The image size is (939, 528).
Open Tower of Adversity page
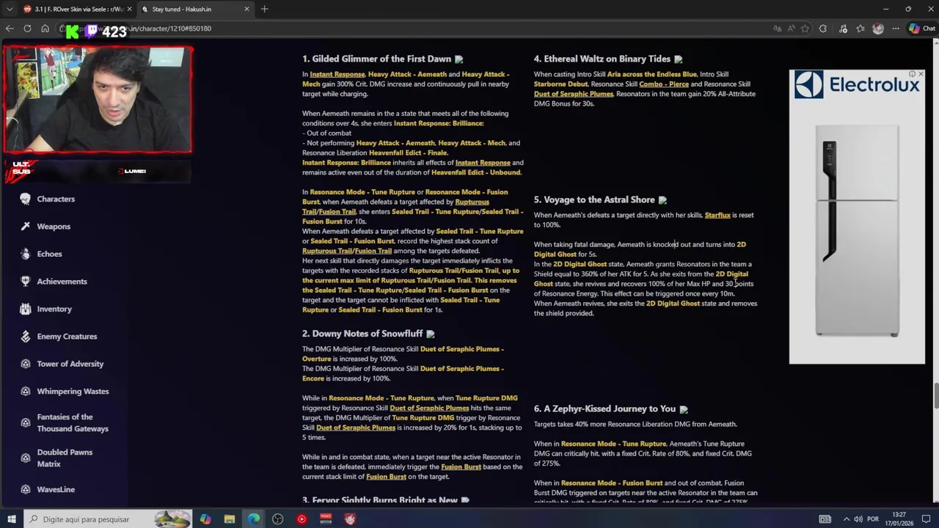70,364
